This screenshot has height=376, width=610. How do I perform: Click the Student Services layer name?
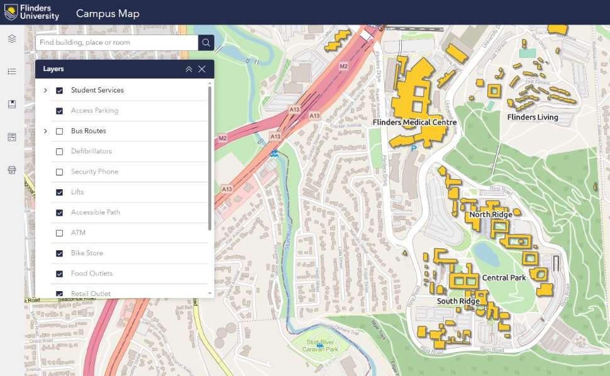[x=97, y=90]
